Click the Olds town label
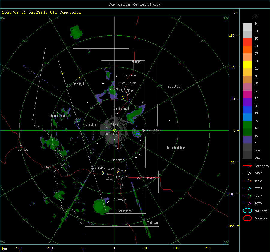270x252 pixels. [x=114, y=125]
